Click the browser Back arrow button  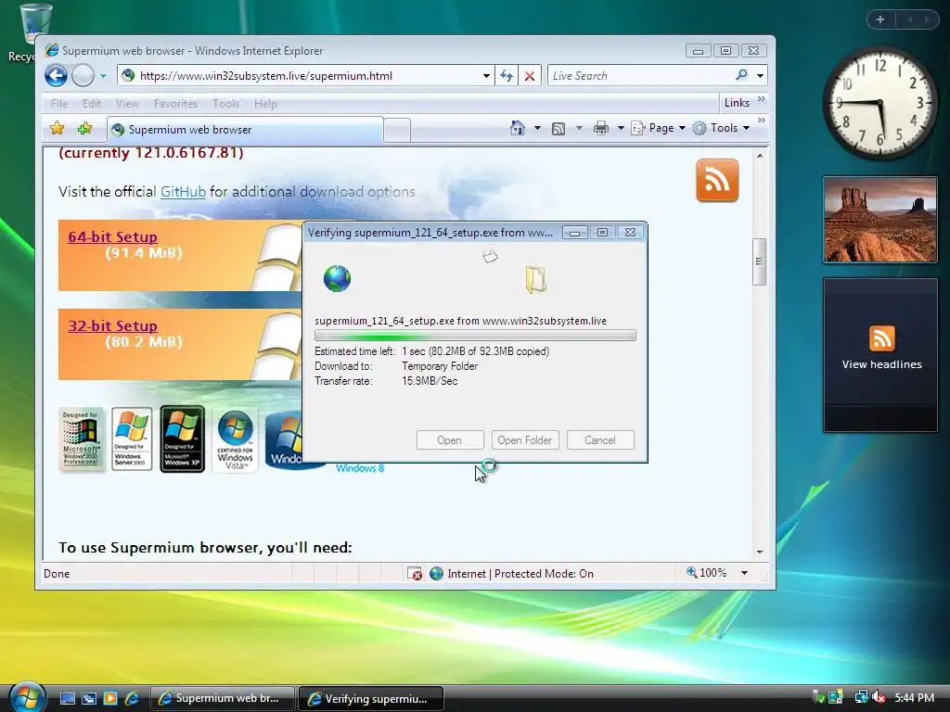point(56,76)
